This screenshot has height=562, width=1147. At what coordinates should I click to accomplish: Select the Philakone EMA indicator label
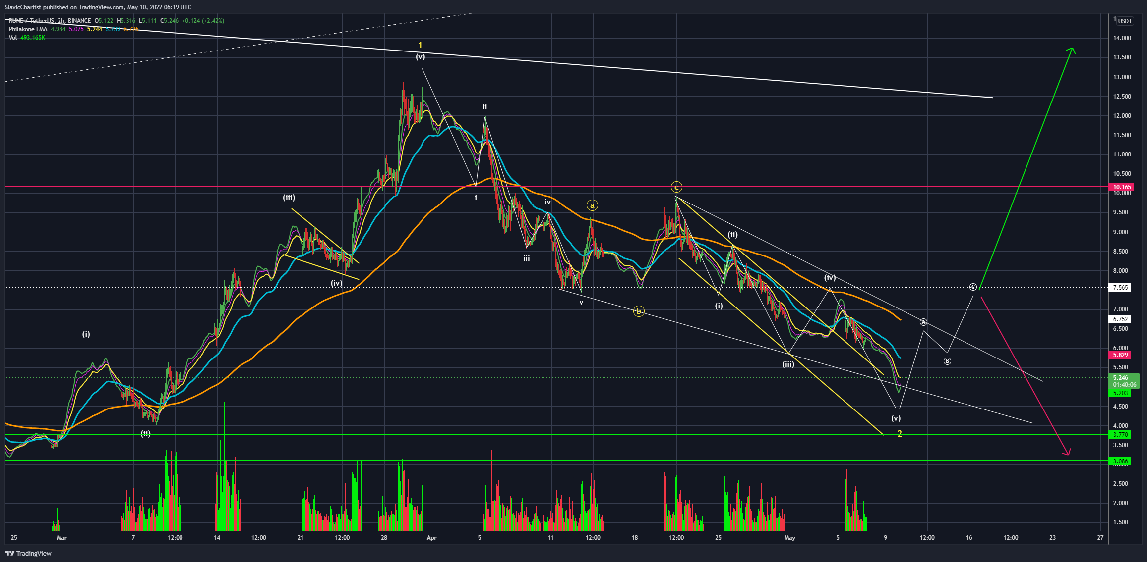tap(28, 29)
